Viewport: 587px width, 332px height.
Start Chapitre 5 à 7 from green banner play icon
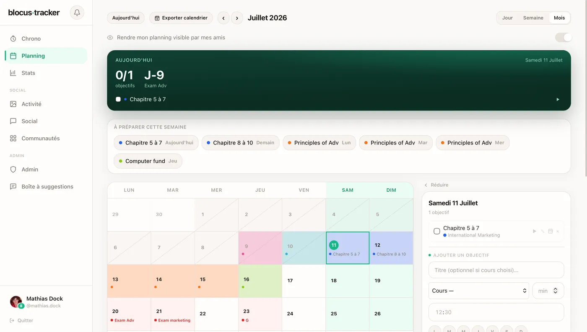point(558,99)
